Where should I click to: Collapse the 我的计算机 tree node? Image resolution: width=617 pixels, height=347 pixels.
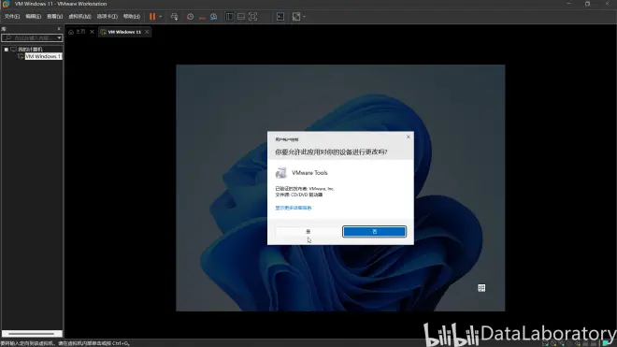coord(7,50)
